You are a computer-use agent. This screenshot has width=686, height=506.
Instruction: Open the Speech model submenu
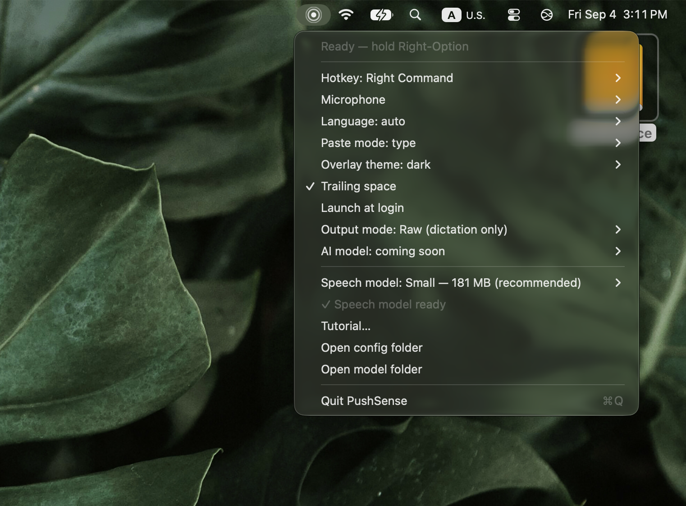point(466,283)
